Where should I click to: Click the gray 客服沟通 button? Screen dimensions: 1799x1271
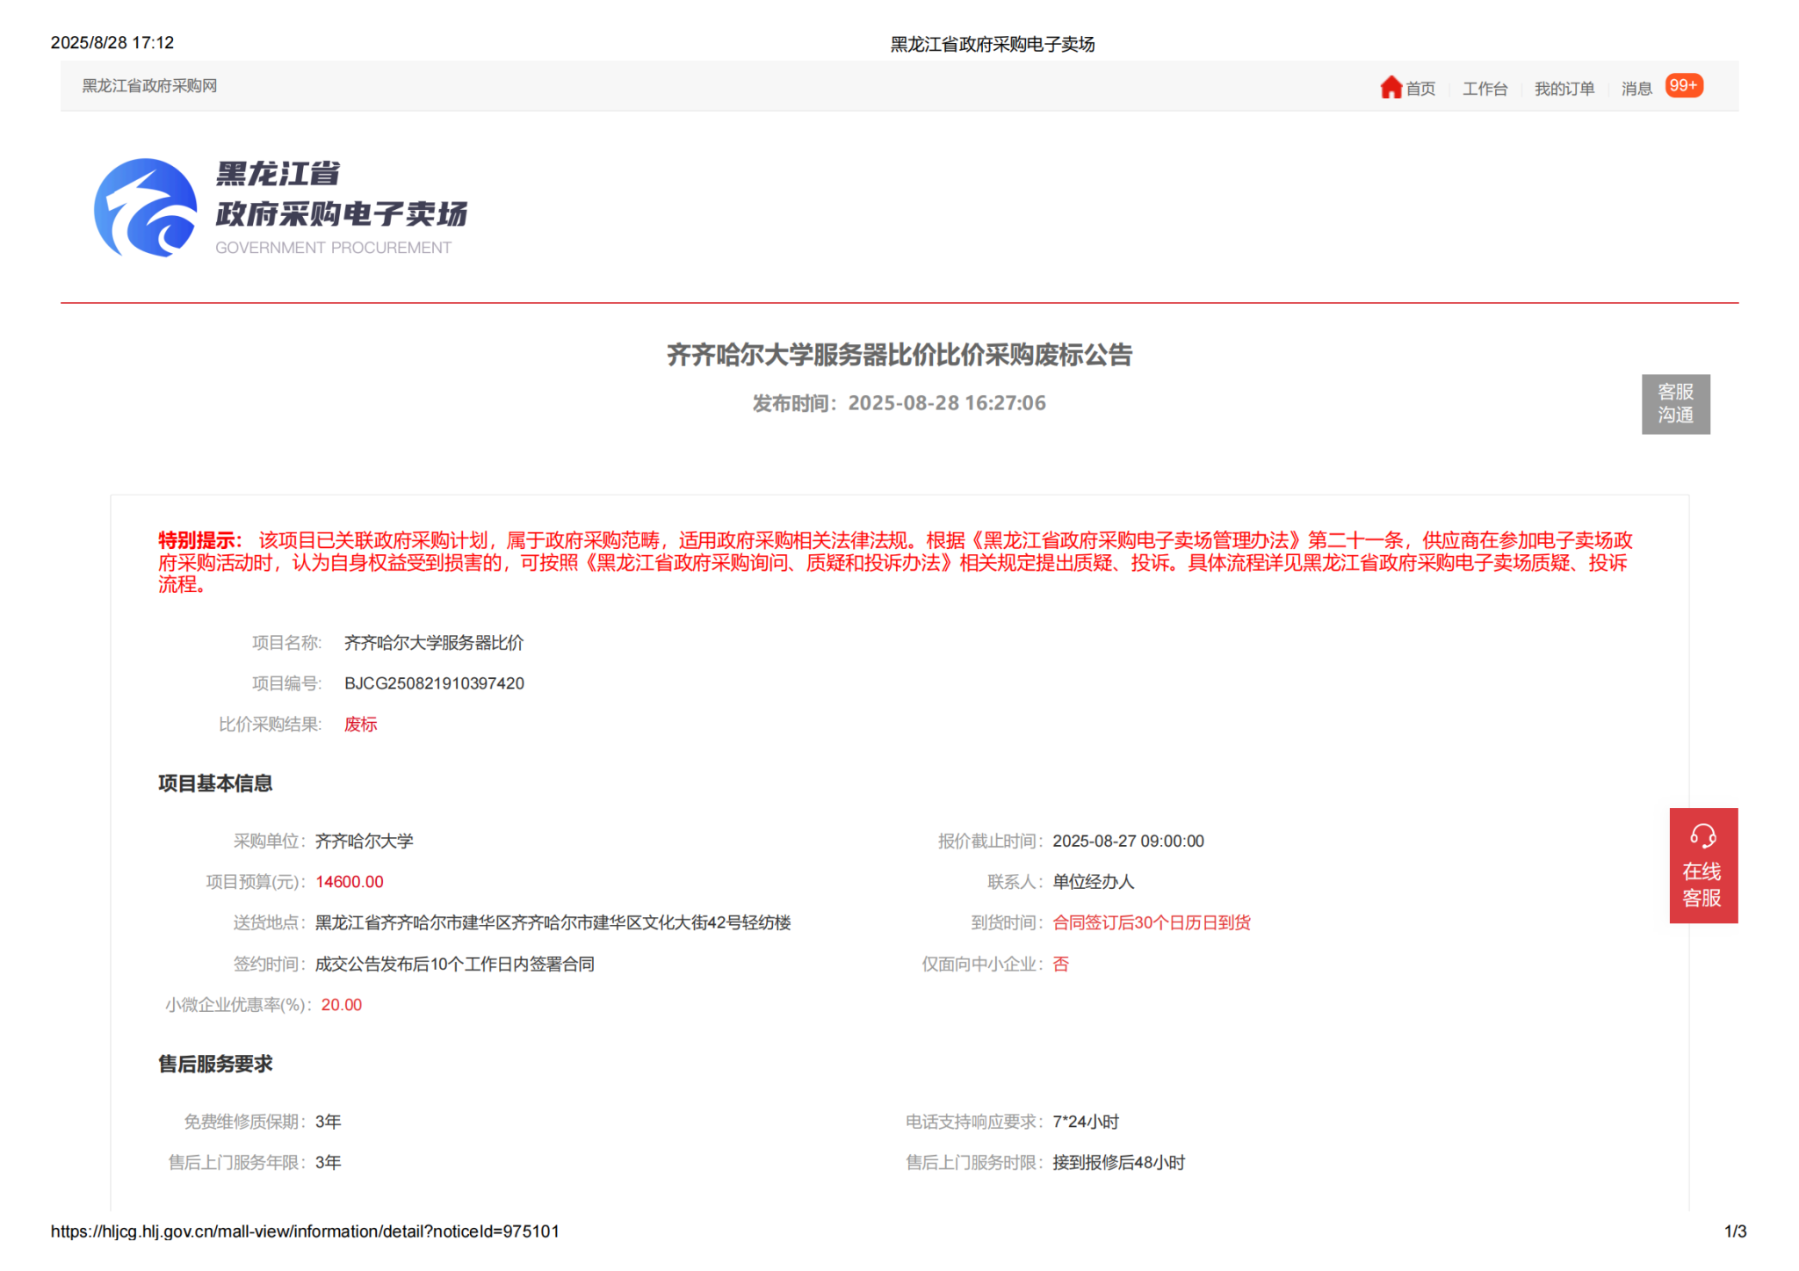pos(1675,404)
